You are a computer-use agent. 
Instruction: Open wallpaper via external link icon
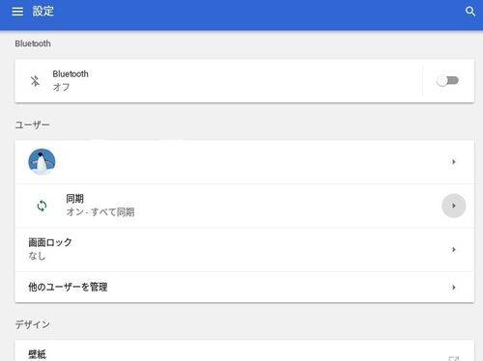(x=454, y=358)
